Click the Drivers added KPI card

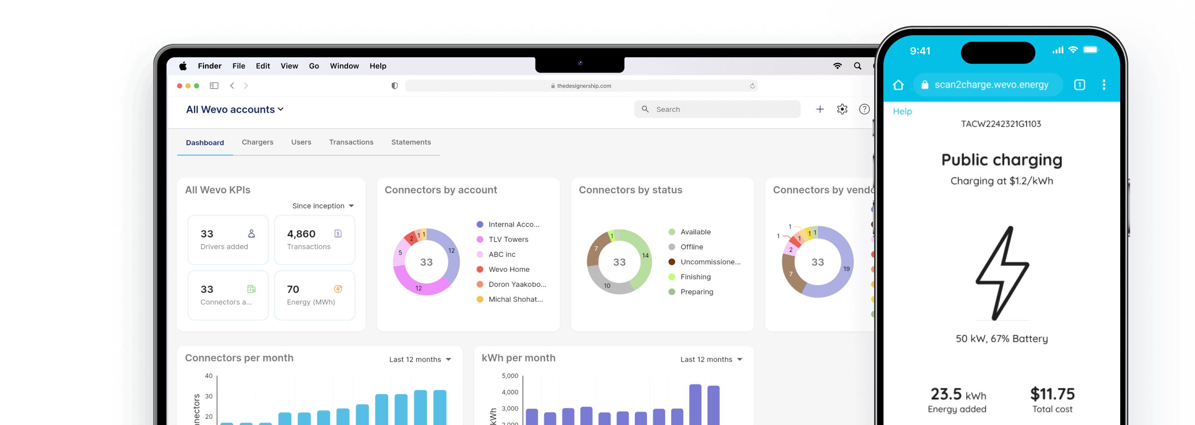point(228,239)
